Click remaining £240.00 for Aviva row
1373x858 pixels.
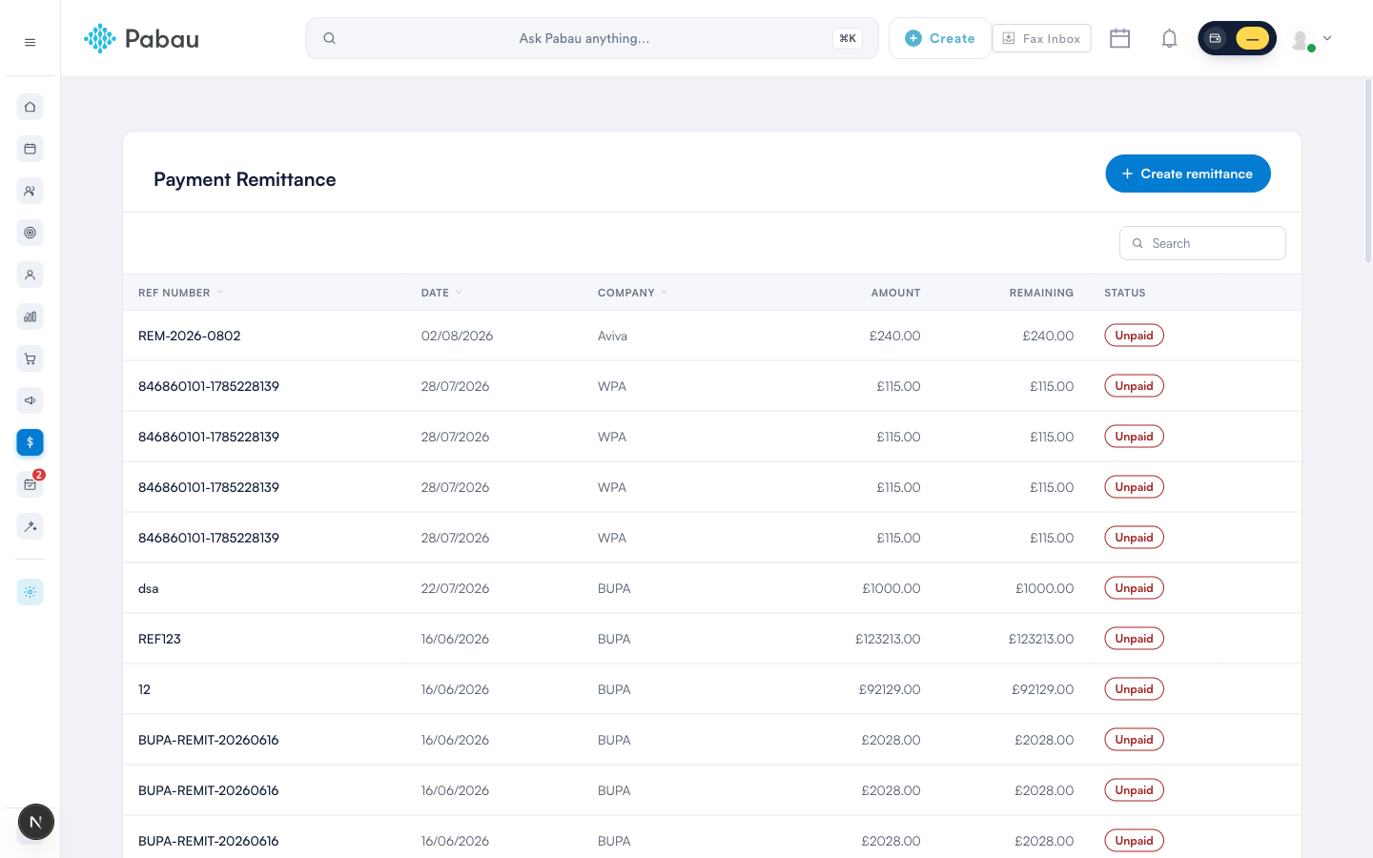[x=1048, y=336]
